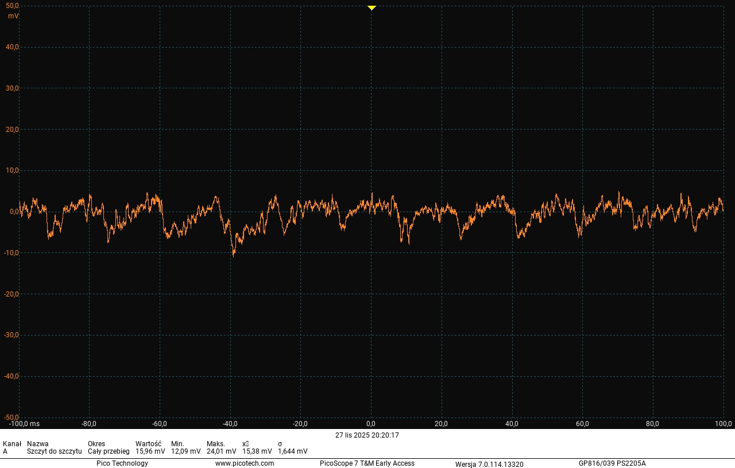Click the yellow trigger marker at top
The width and height of the screenshot is (735, 468).
tap(372, 8)
